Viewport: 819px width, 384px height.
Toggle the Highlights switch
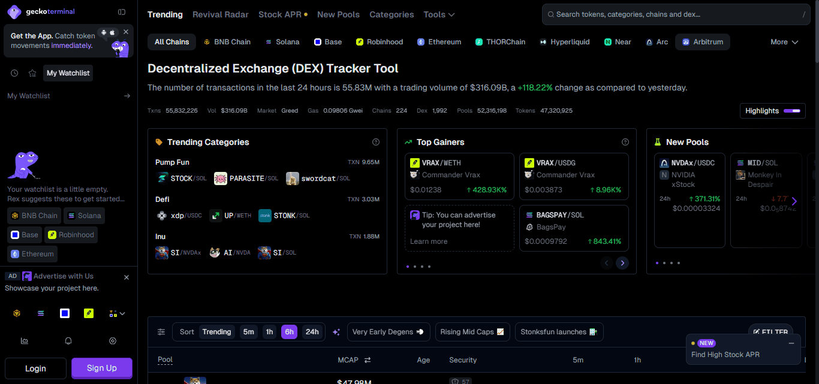[792, 111]
